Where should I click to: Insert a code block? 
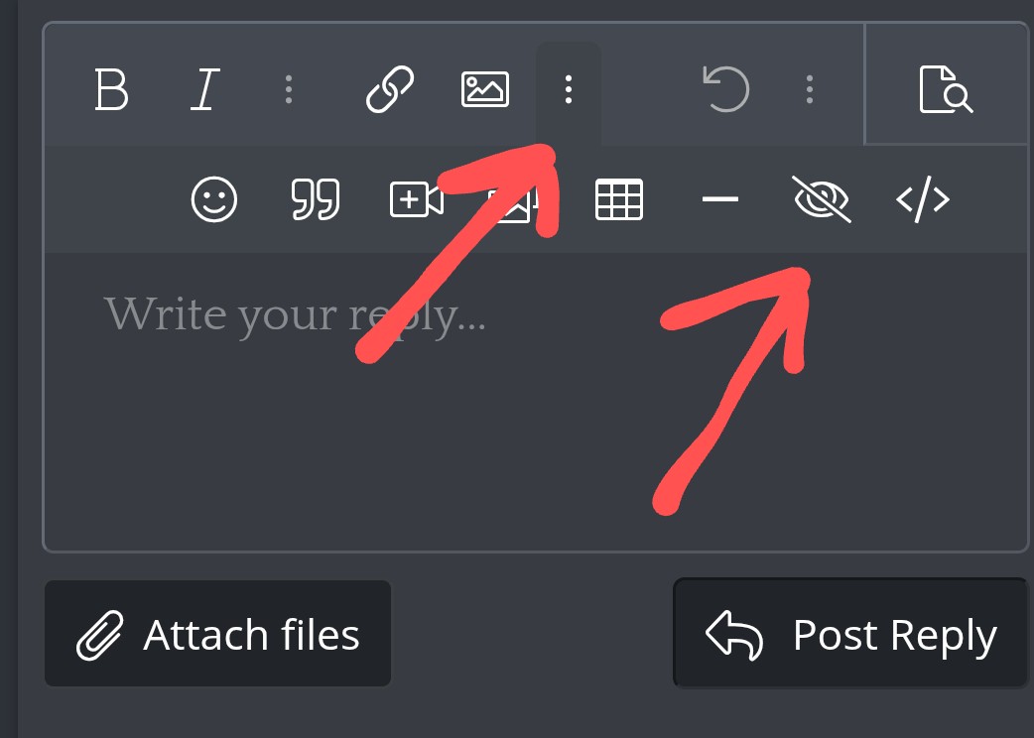(x=923, y=199)
